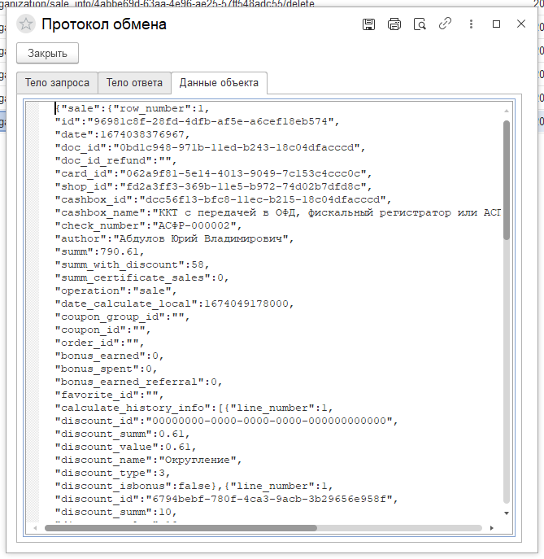Image resolution: width=544 pixels, height=559 pixels.
Task: Click the vertical scrollbar down arrow
Action: [x=507, y=513]
